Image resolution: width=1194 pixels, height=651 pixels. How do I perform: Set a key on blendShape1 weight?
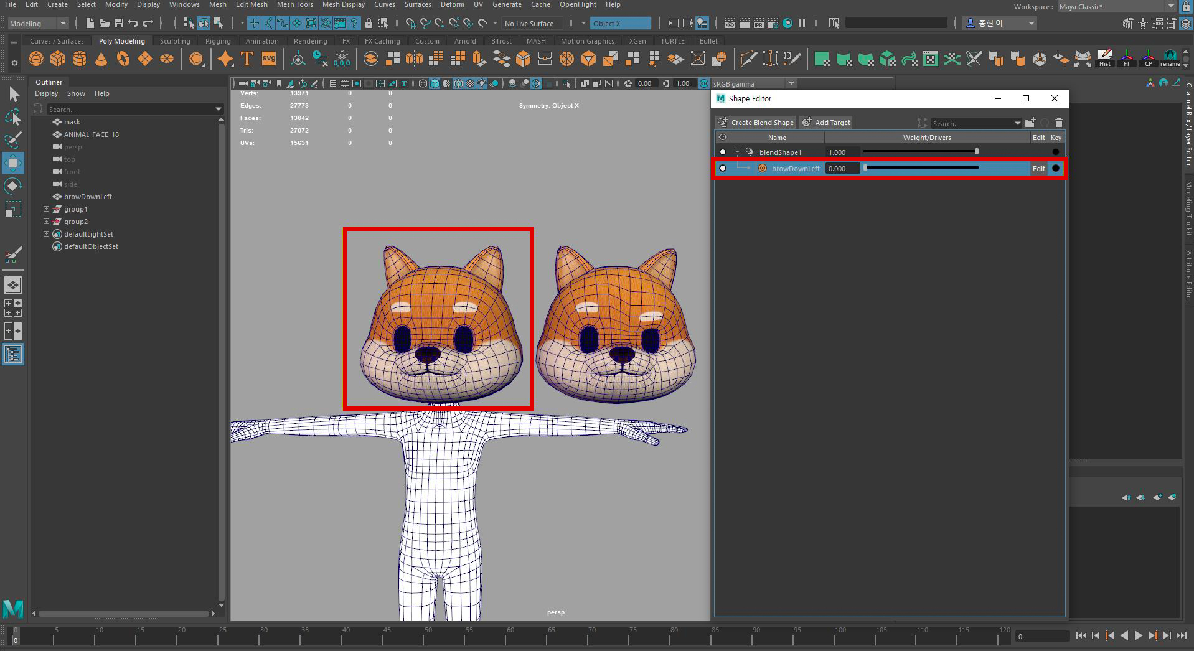point(1056,152)
